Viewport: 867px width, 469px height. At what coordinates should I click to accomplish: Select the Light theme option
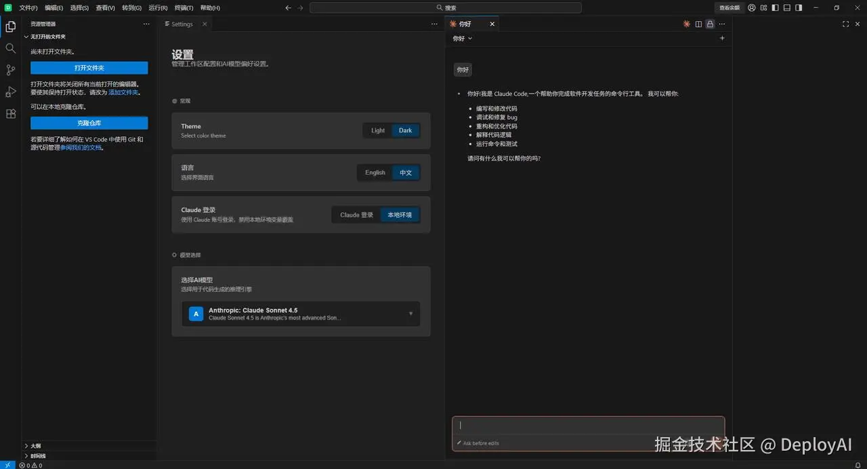click(x=378, y=131)
